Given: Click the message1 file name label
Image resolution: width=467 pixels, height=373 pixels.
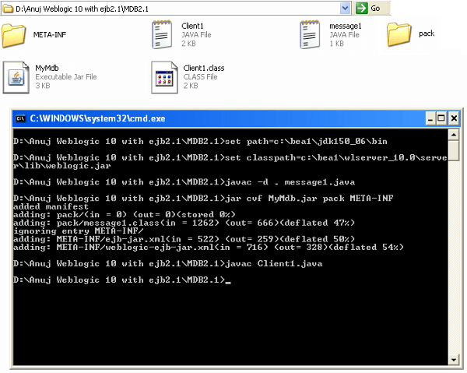Looking at the screenshot, I should 345,26.
